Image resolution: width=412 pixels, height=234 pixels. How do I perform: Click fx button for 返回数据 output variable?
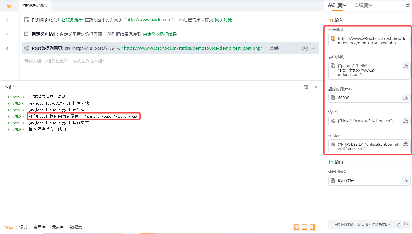click(x=406, y=180)
